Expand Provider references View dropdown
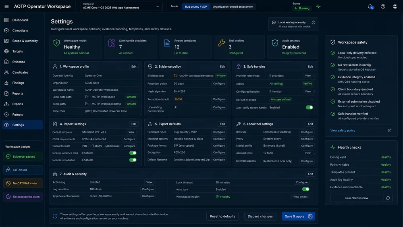Viewport: 403px width, 227px height. 309,75
